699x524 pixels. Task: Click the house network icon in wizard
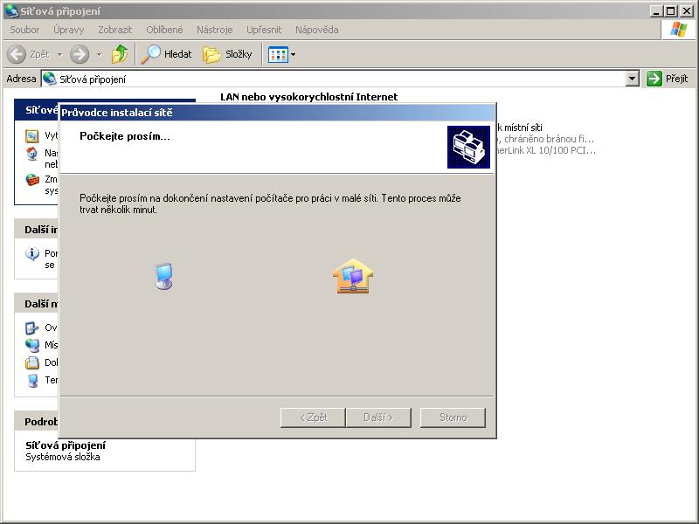pyautogui.click(x=352, y=276)
